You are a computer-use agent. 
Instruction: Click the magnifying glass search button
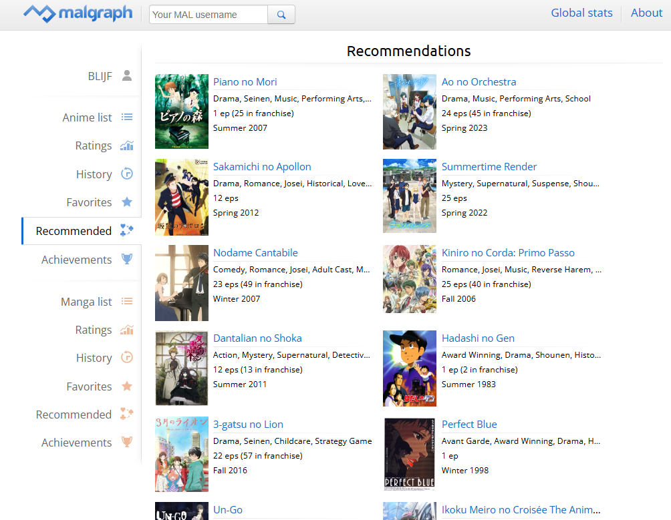(x=281, y=15)
